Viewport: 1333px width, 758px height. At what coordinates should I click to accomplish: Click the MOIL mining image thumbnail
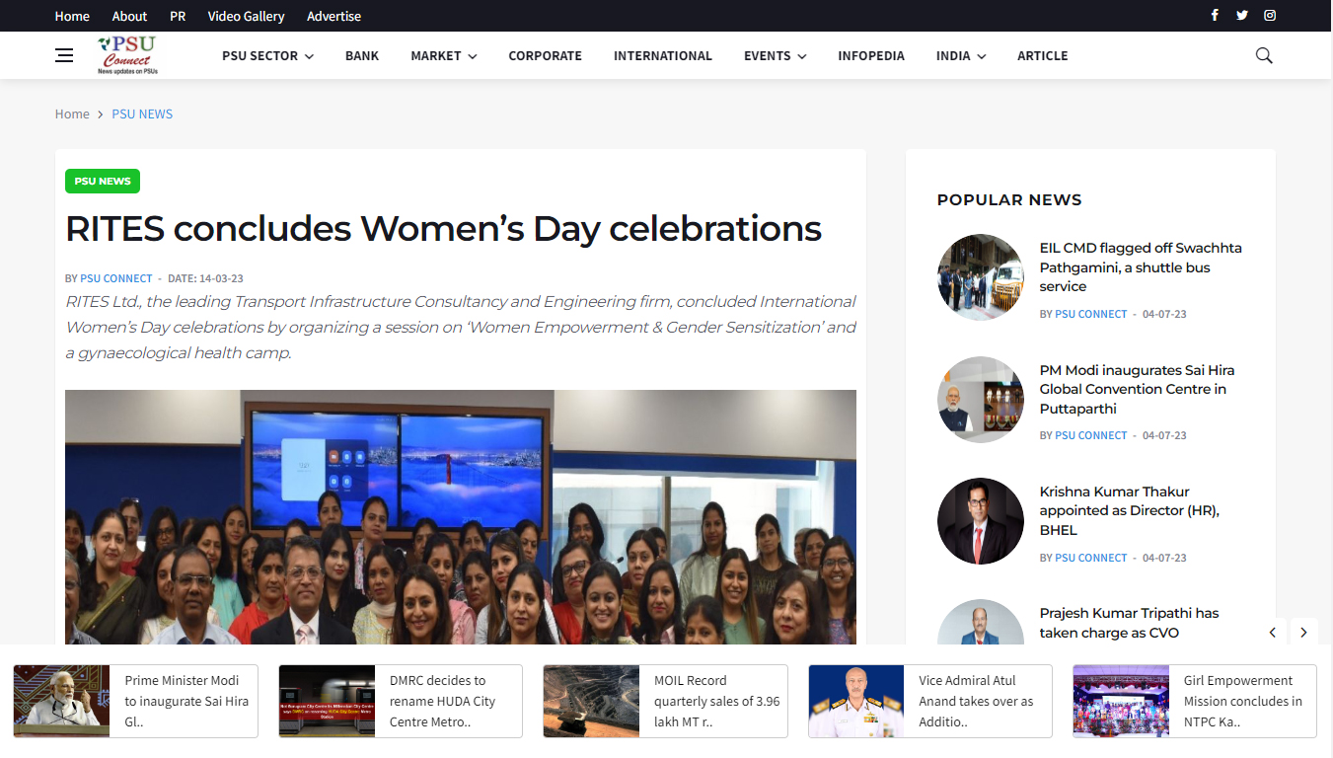[x=592, y=701]
